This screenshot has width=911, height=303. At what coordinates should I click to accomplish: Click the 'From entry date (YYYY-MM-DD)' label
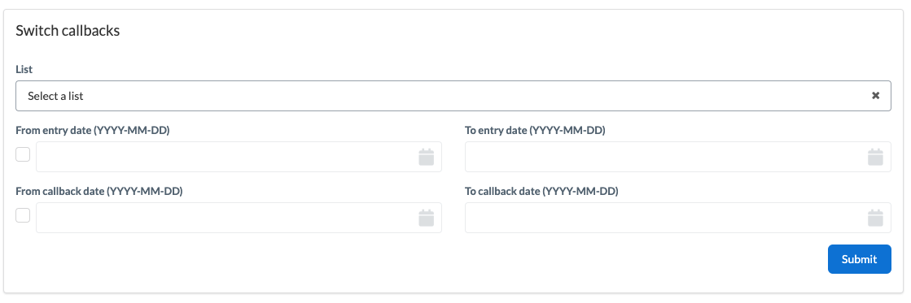92,130
